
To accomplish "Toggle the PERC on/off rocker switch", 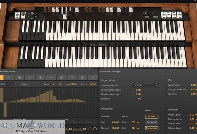I will (x=163, y=15).
